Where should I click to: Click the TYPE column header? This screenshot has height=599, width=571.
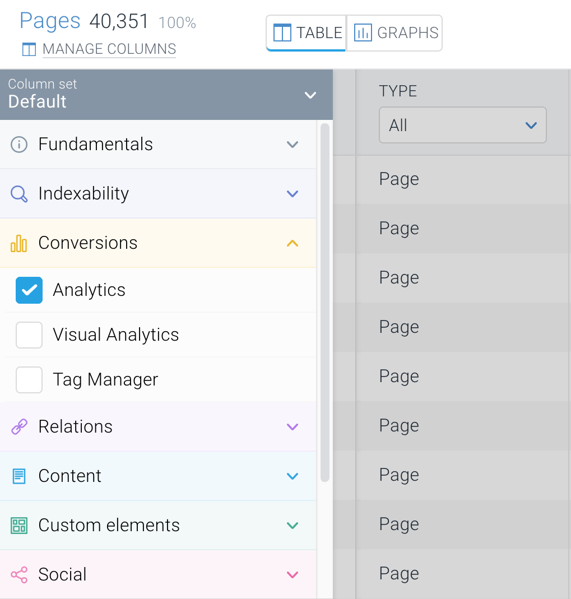[x=398, y=91]
